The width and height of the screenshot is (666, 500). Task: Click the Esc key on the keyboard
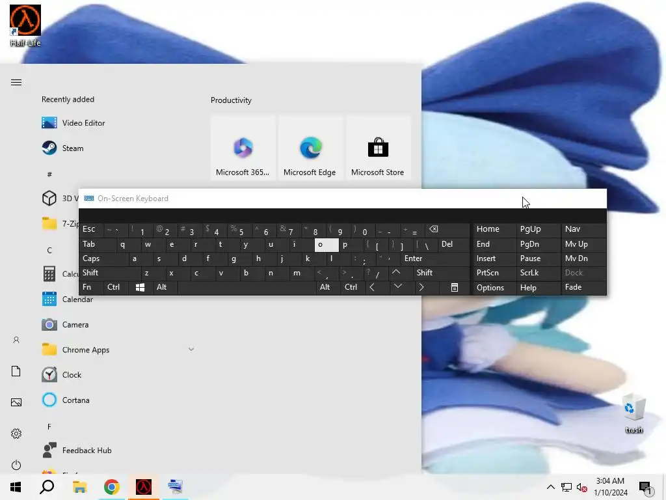tap(91, 229)
